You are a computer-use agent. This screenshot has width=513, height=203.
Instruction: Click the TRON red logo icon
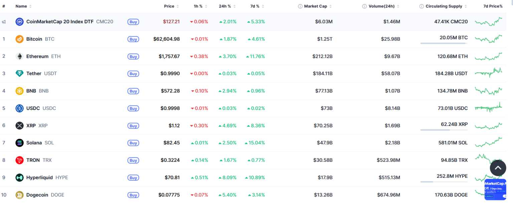pos(19,160)
